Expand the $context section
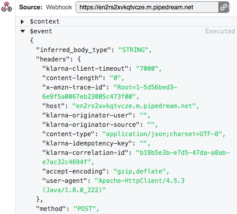 (22, 22)
